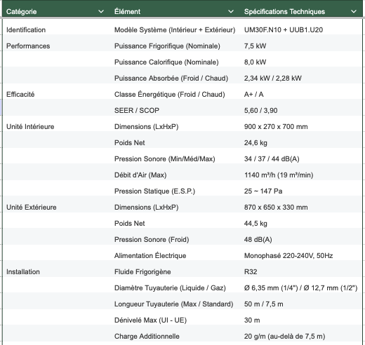Open the Spécifications Techniques filter dropdown

pos(354,11)
